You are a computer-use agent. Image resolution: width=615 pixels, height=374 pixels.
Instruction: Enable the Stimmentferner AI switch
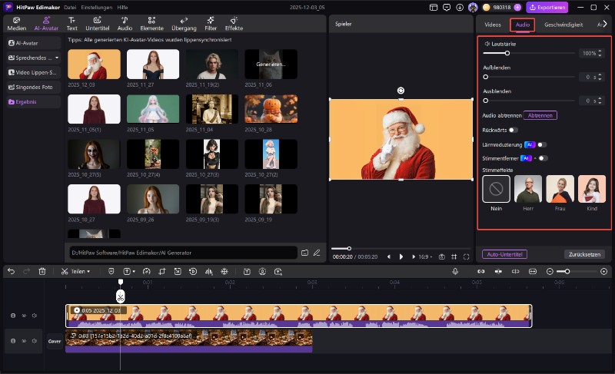[x=544, y=158]
